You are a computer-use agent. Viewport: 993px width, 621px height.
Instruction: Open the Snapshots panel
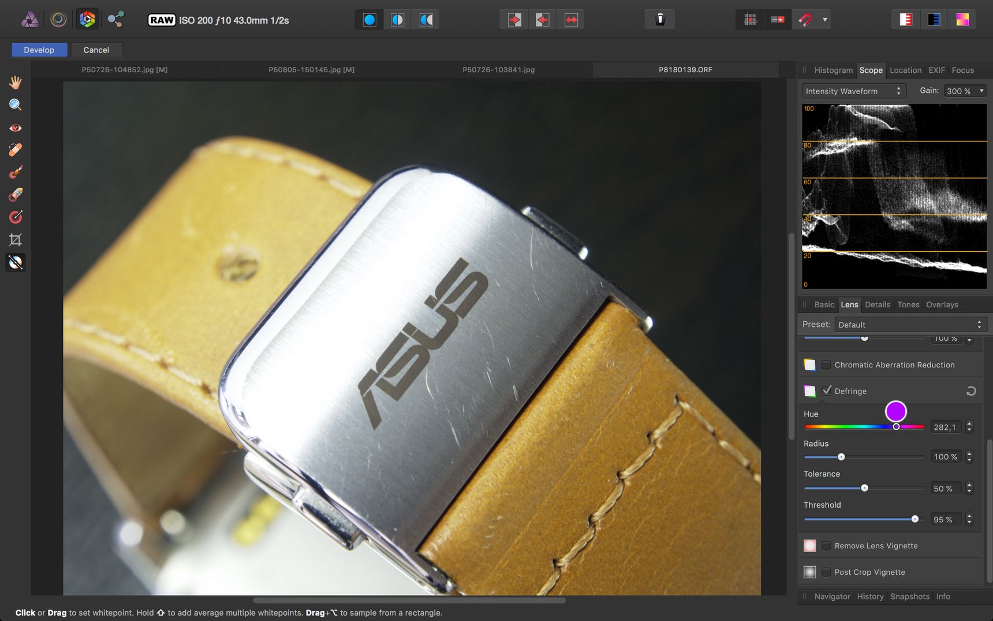pos(910,596)
